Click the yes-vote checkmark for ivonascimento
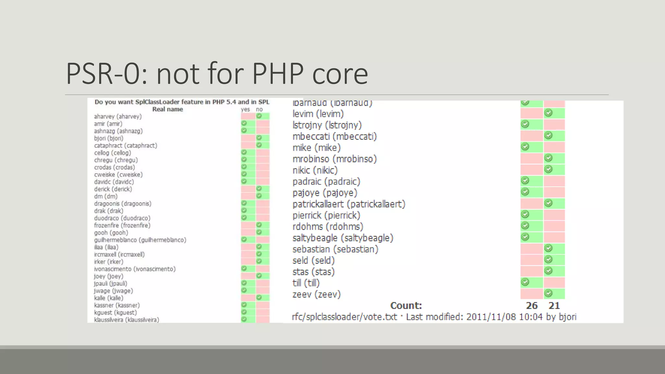 point(244,268)
